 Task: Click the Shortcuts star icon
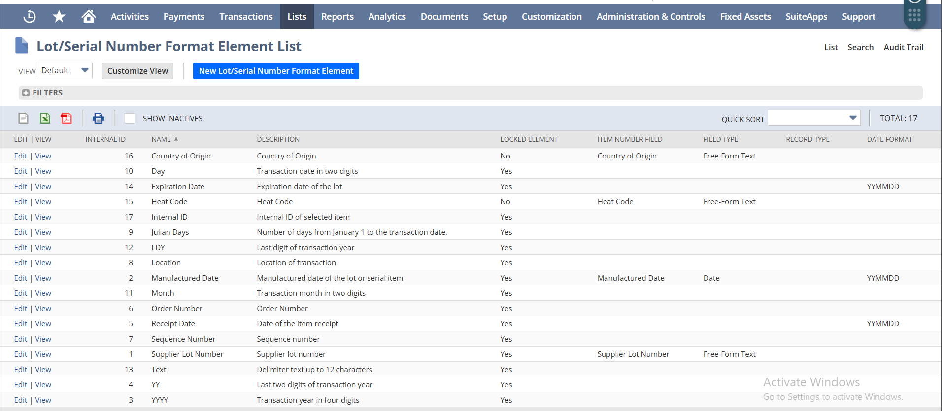[x=59, y=17]
